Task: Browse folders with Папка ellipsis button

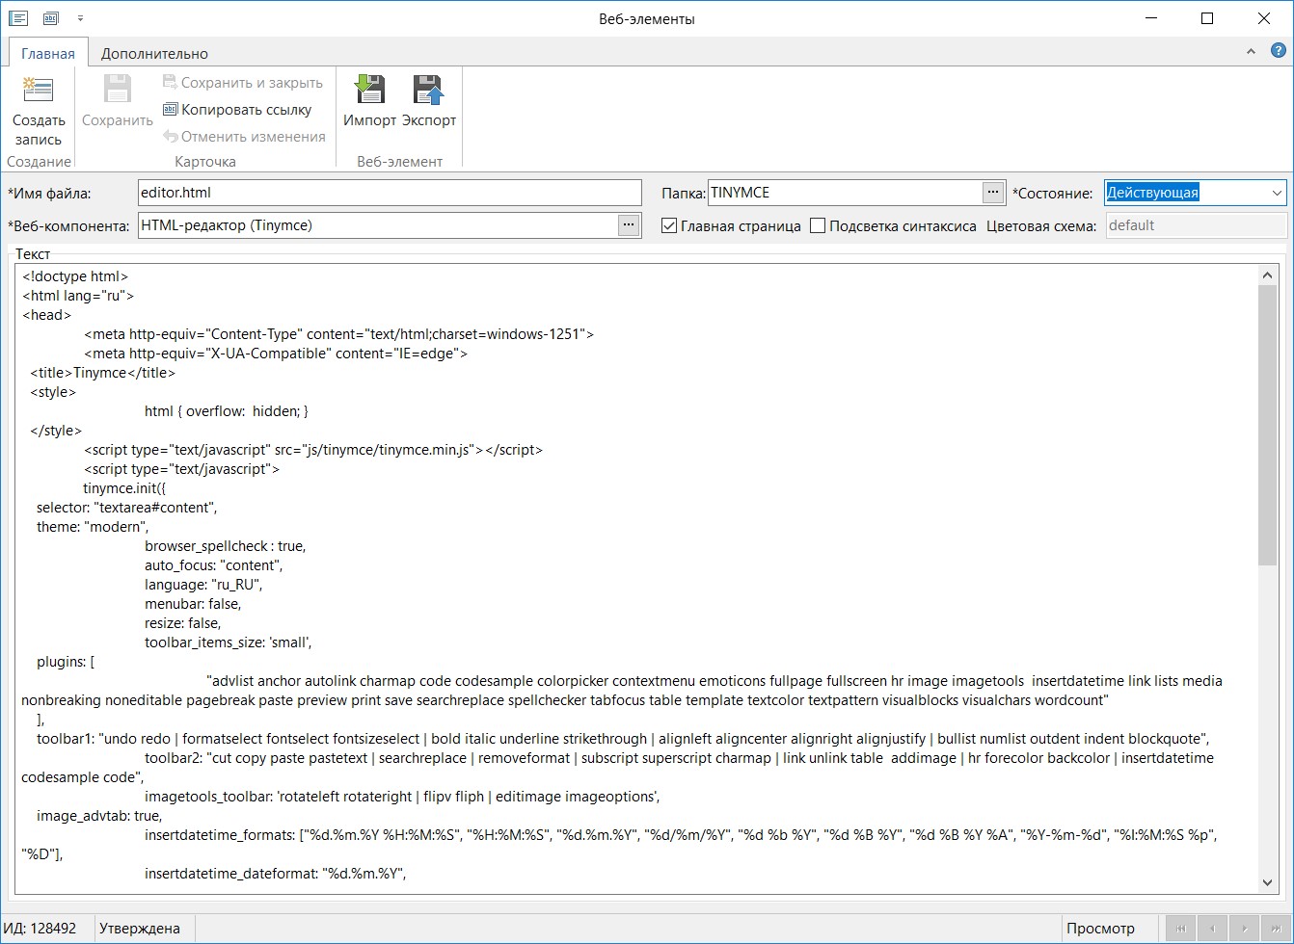Action: click(x=993, y=193)
